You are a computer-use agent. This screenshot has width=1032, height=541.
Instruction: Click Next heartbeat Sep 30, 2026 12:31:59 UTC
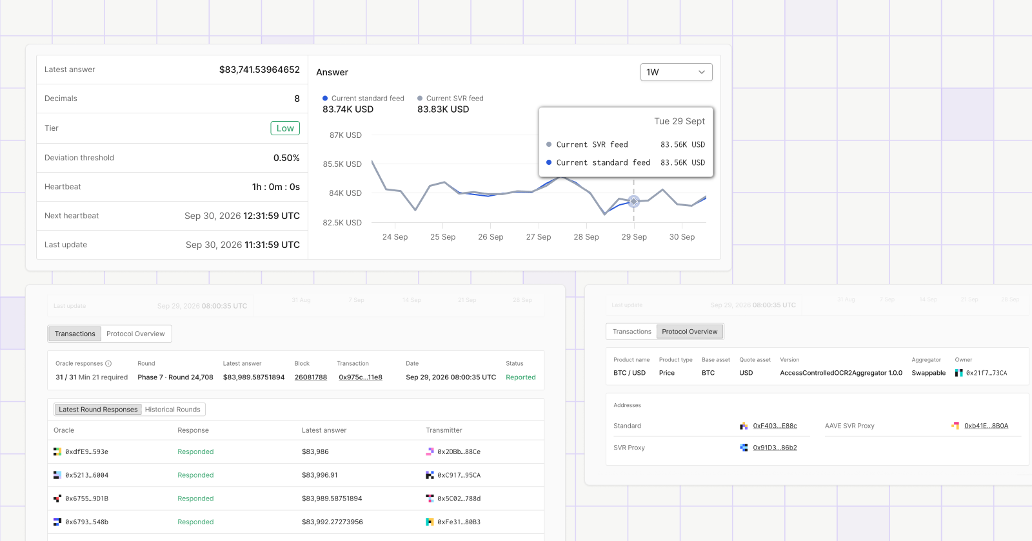click(242, 216)
